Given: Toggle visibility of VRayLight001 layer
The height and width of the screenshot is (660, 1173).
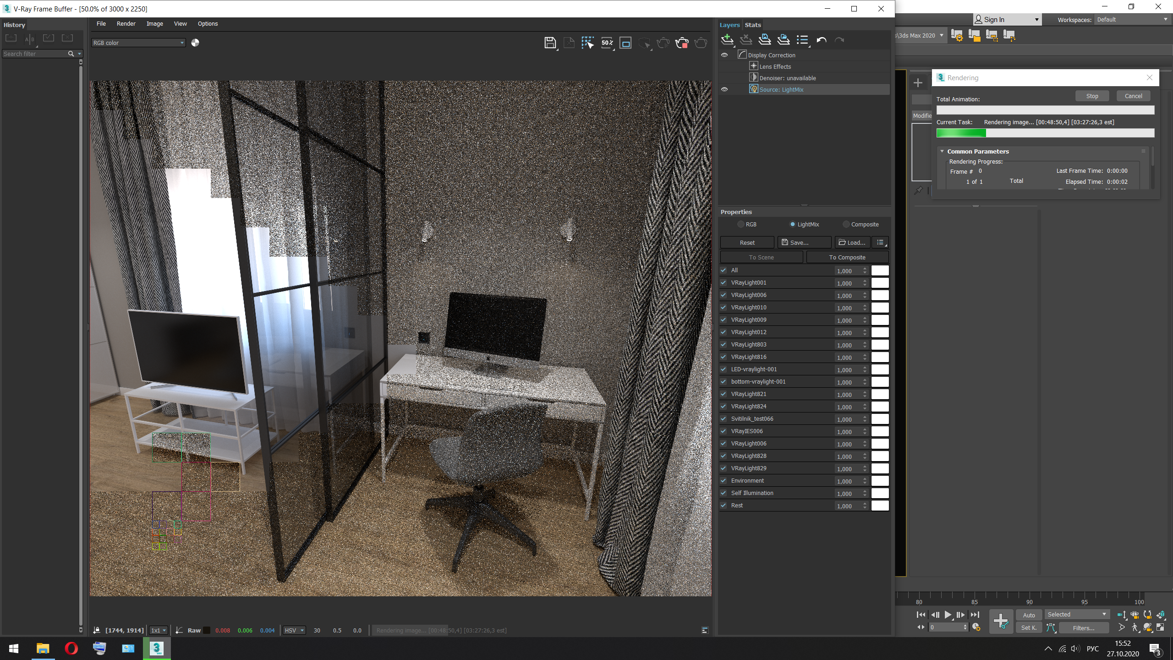Looking at the screenshot, I should tap(724, 282).
